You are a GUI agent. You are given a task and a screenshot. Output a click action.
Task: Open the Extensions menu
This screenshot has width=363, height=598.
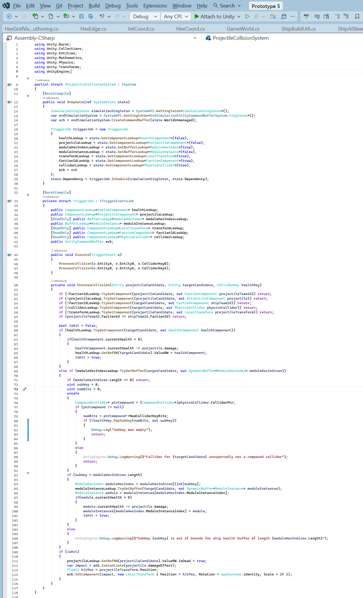point(155,5)
